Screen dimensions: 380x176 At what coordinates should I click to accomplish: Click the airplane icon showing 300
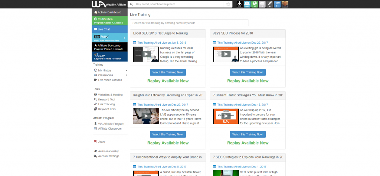(239, 4)
